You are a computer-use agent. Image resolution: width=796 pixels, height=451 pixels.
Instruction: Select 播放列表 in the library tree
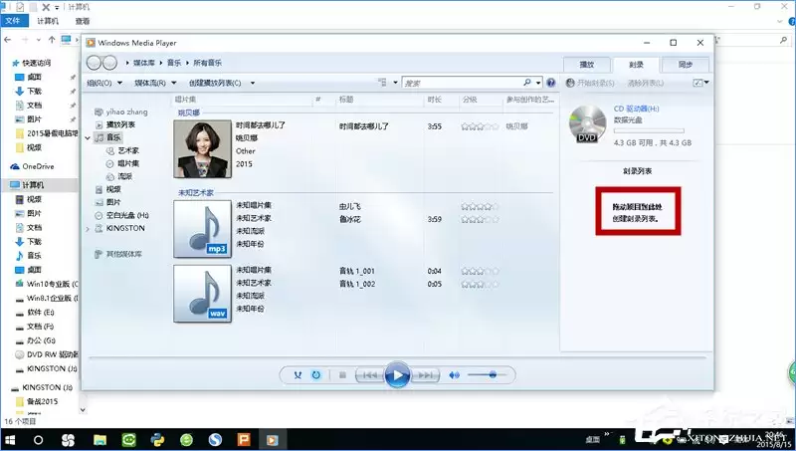coord(120,124)
